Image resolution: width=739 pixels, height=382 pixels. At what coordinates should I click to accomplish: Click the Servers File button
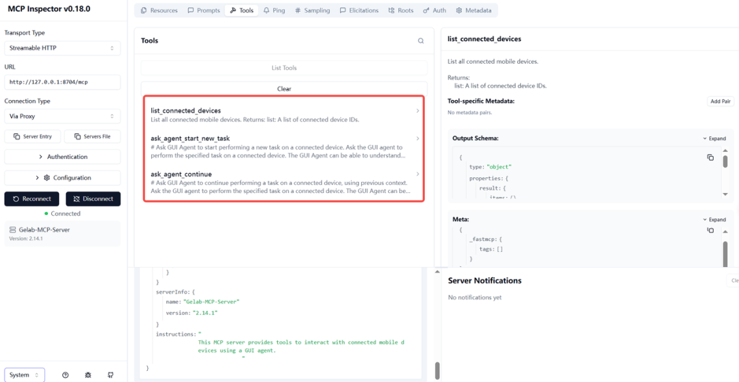pos(92,137)
